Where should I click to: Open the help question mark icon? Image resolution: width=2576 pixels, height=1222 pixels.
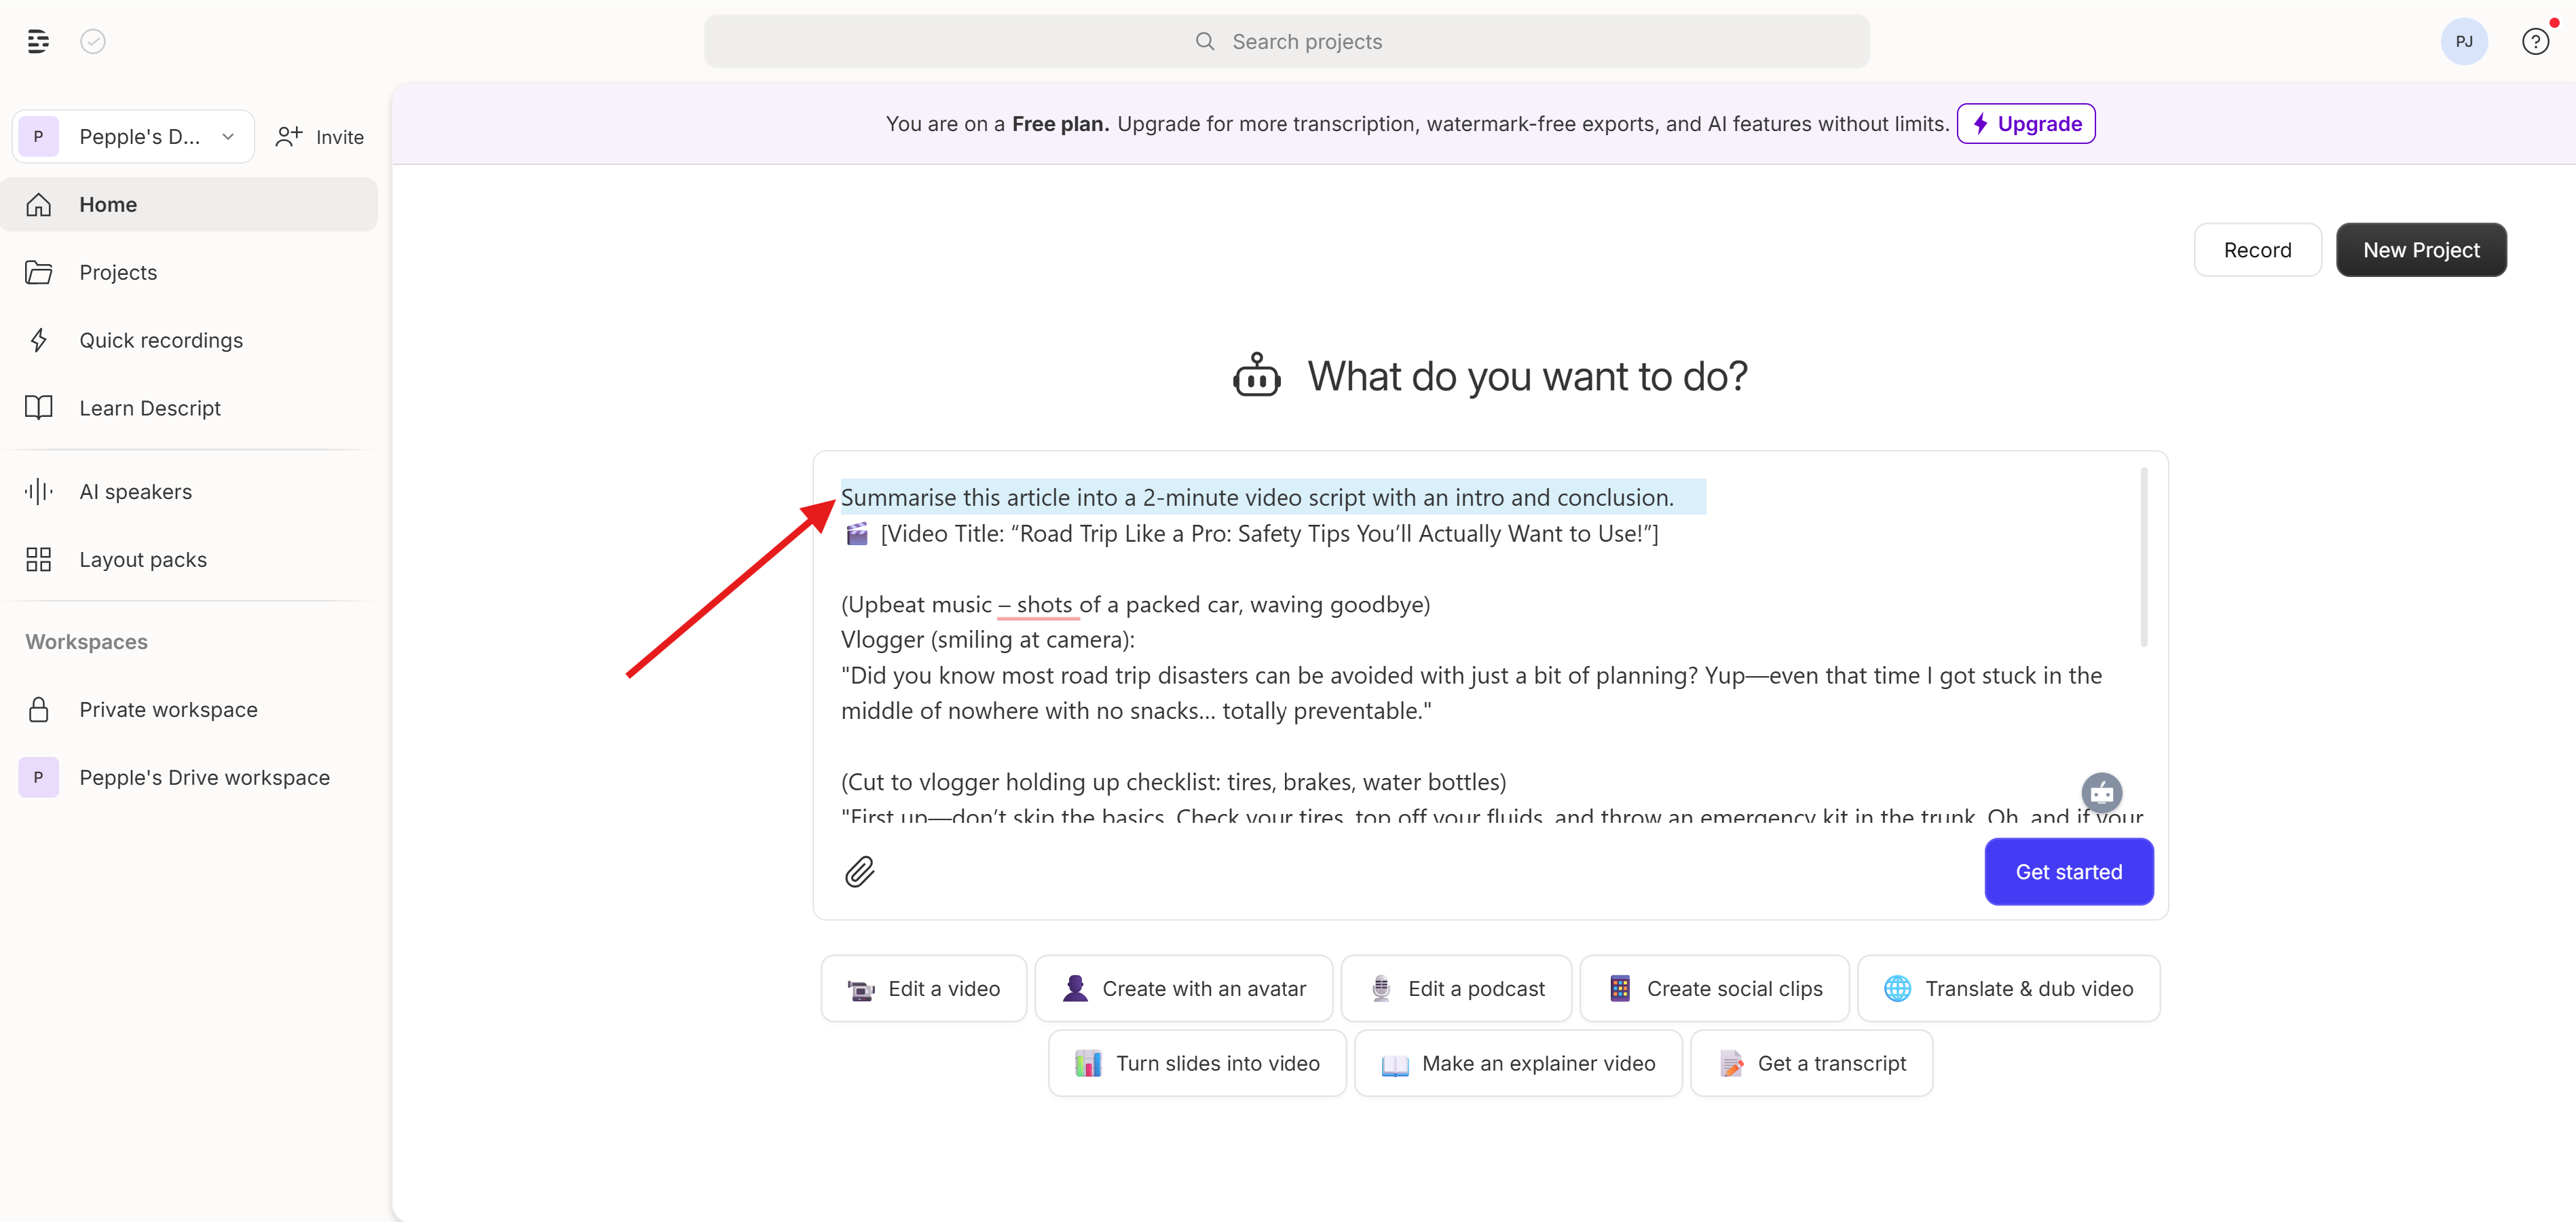[2534, 42]
